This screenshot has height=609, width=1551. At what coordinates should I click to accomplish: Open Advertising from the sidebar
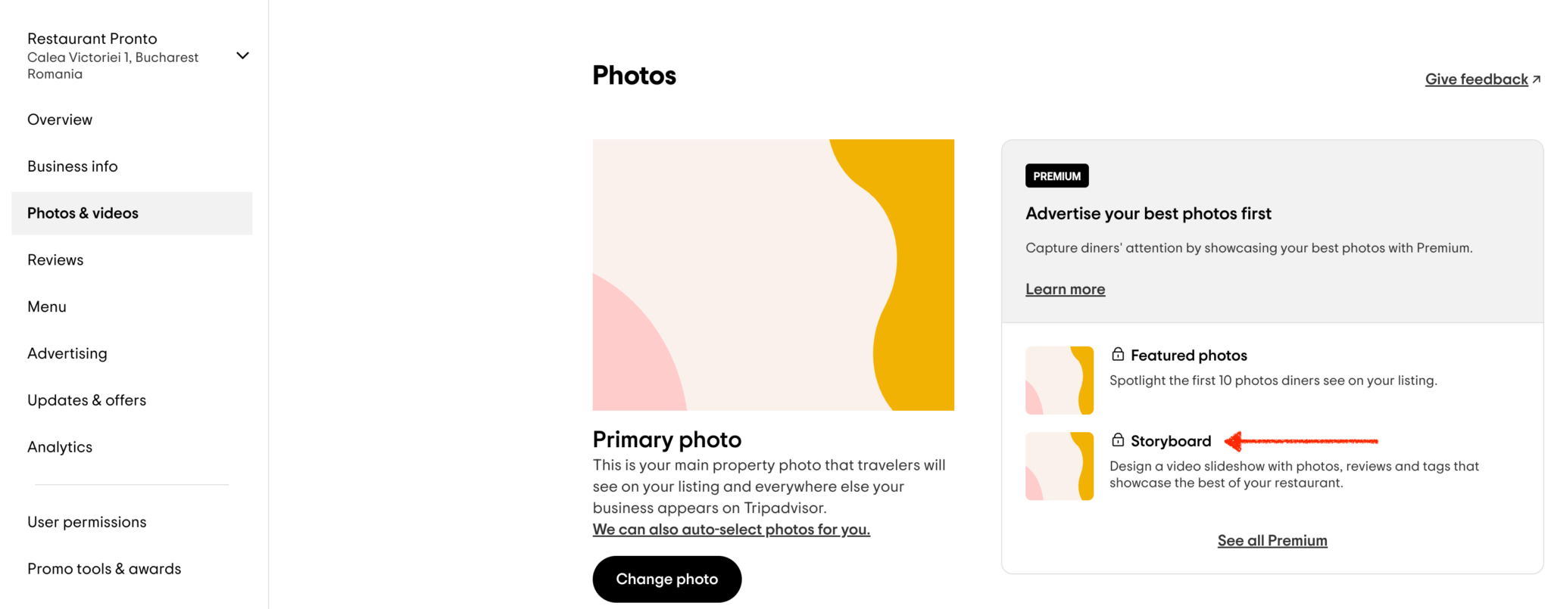67,354
